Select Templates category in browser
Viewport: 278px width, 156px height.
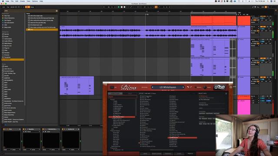7,57
